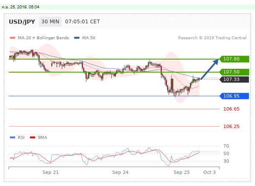Click the Sep 24 date axis label
Screen dimensions: 255x186
pyautogui.click(x=120, y=172)
